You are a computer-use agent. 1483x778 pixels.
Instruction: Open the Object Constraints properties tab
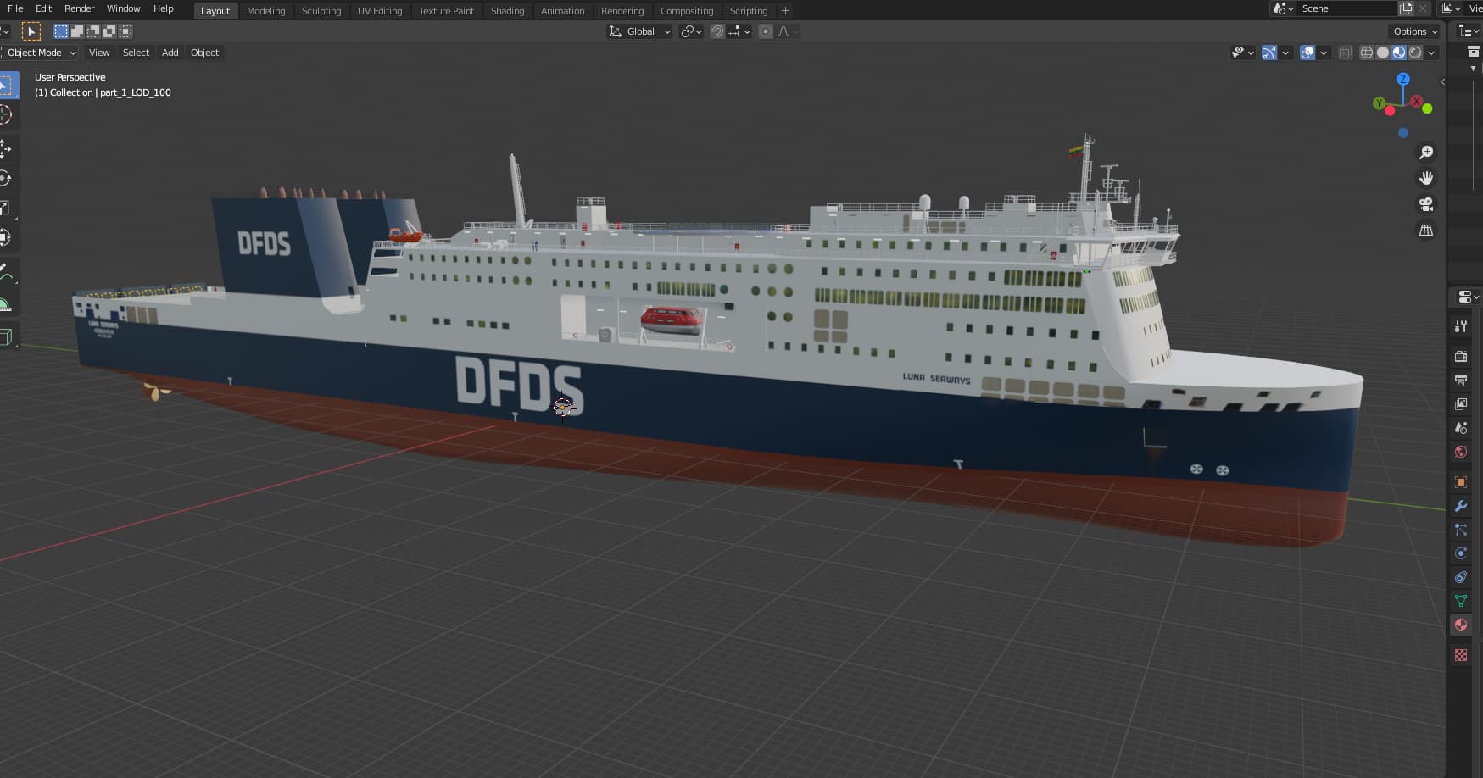click(x=1461, y=577)
